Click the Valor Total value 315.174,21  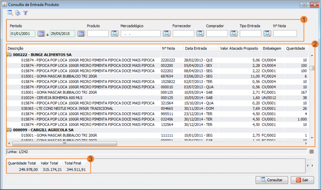click(52, 170)
